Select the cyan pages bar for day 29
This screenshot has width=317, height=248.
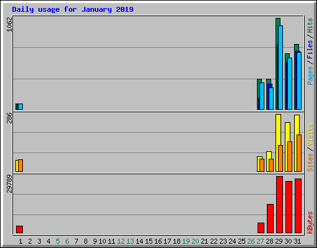click(x=280, y=68)
